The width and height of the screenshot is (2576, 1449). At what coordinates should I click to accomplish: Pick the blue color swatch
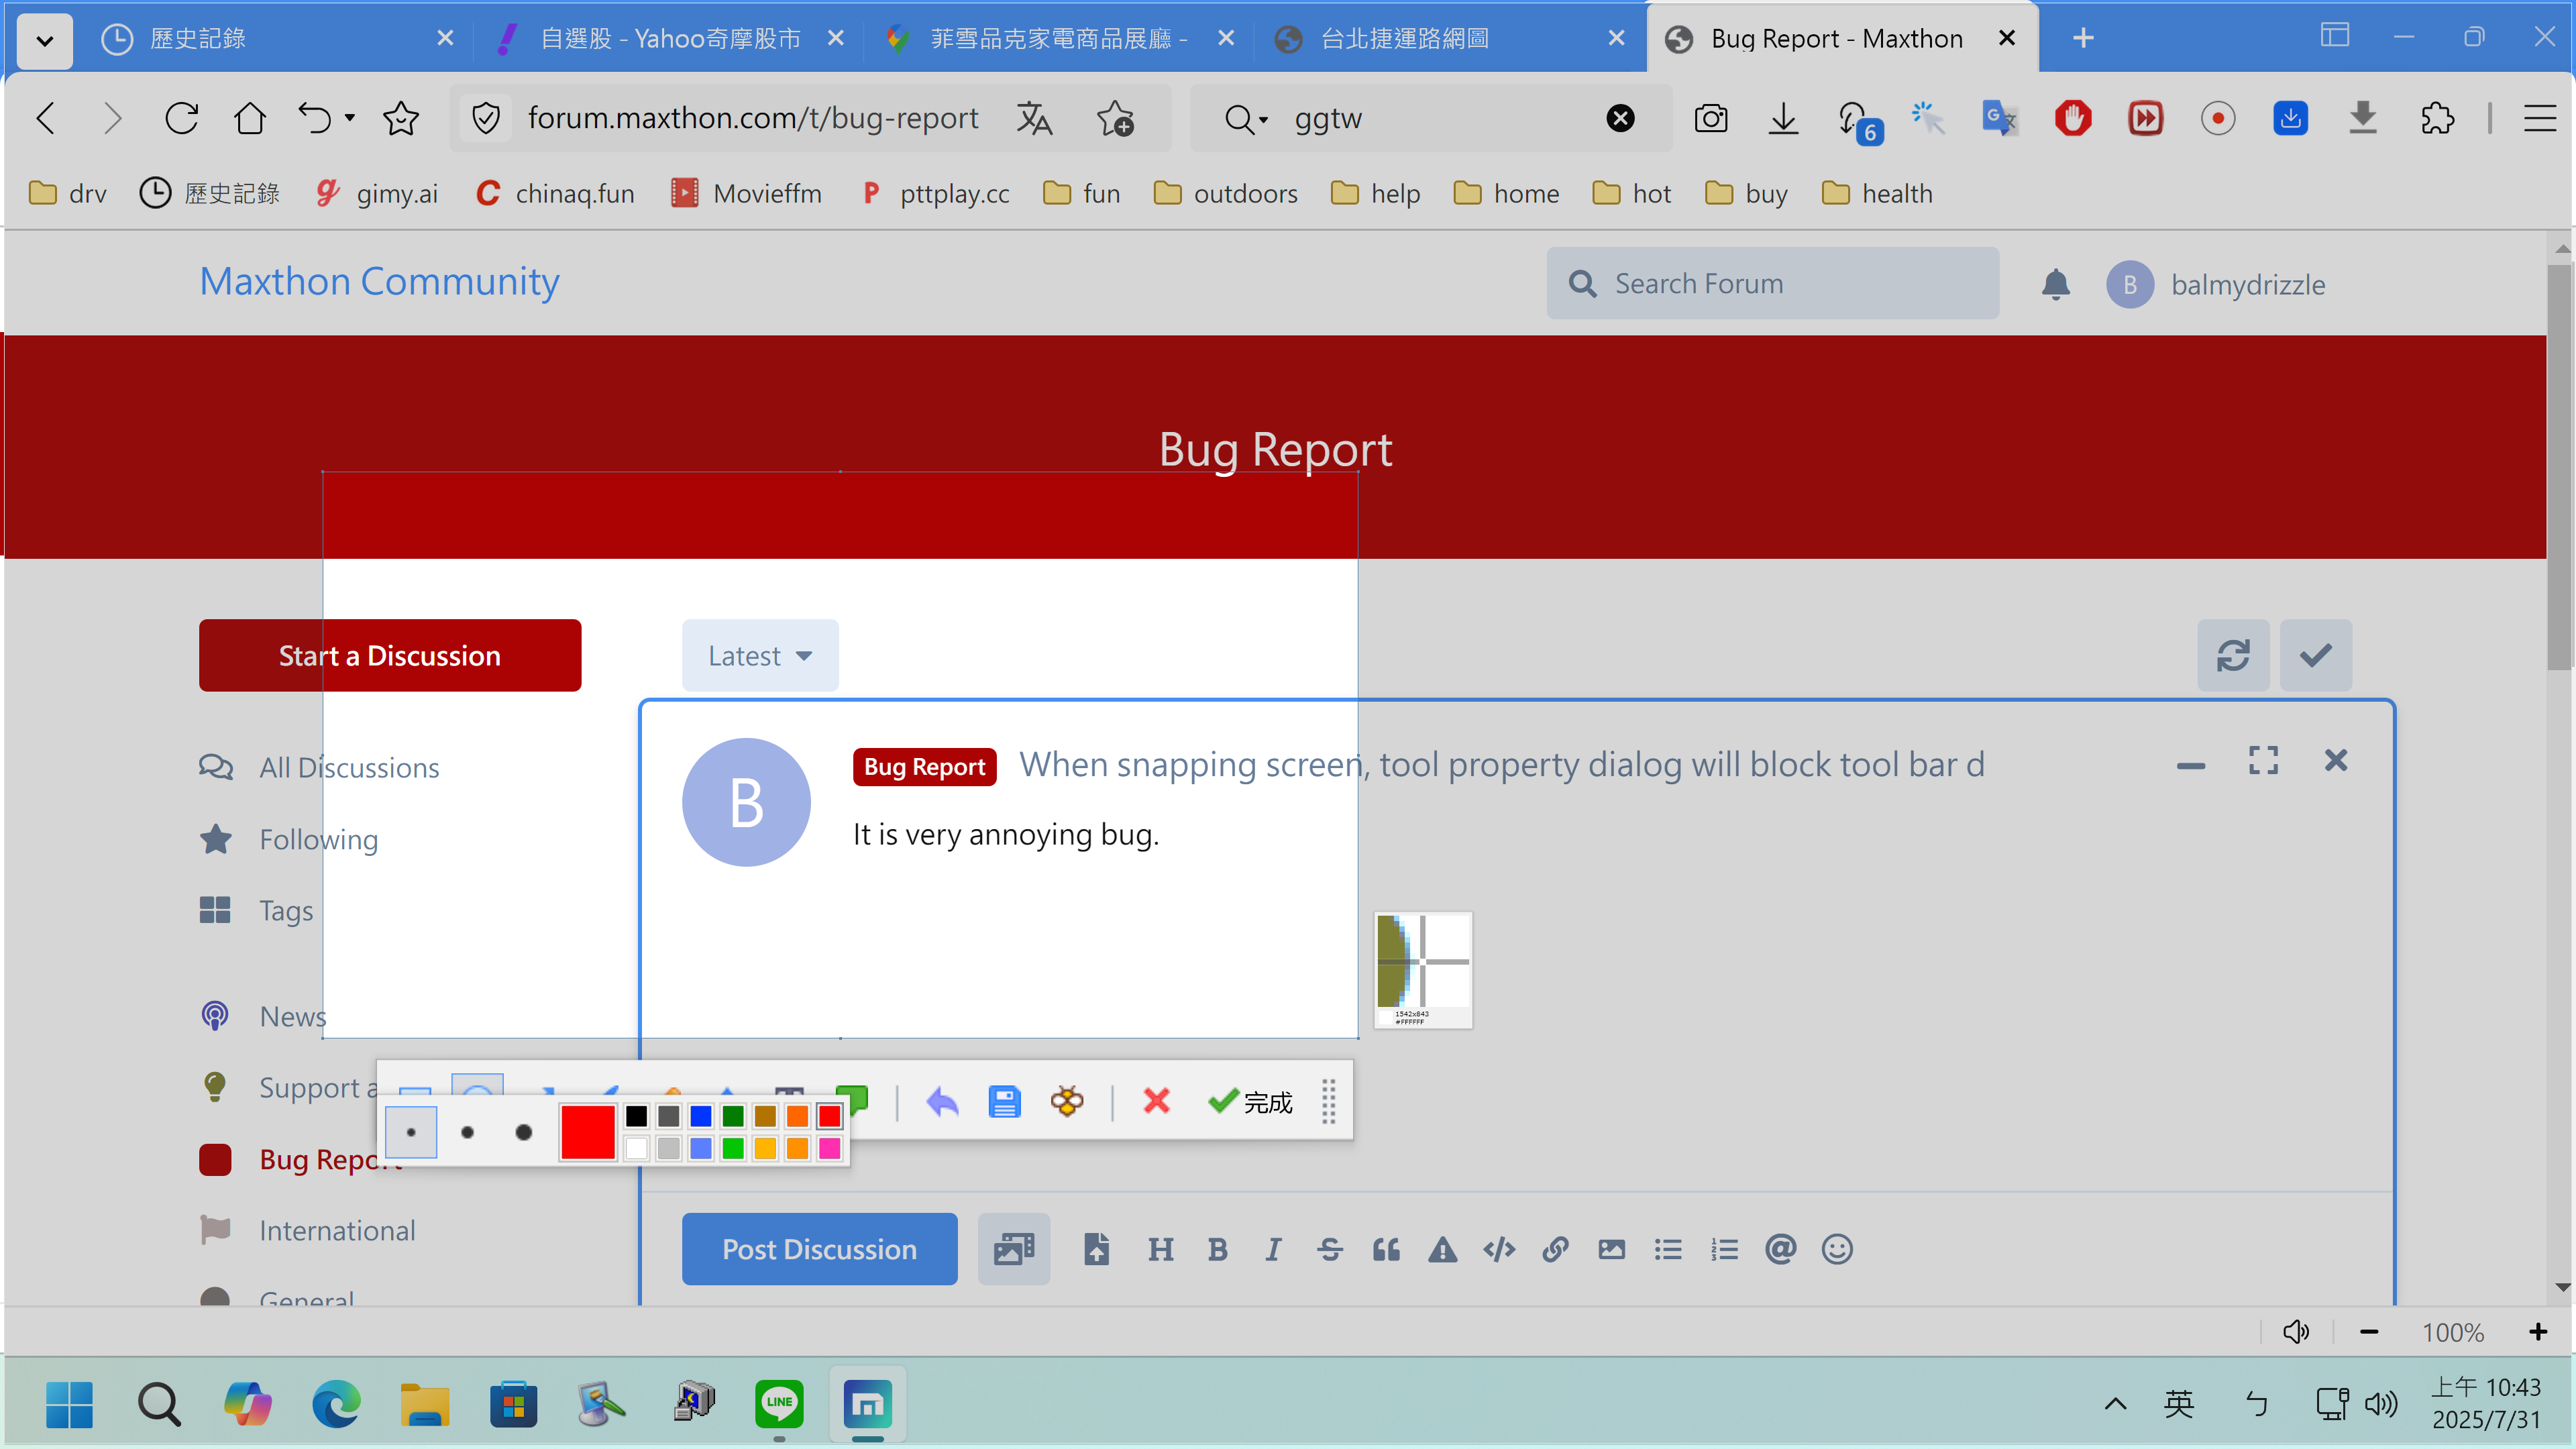(x=701, y=1116)
